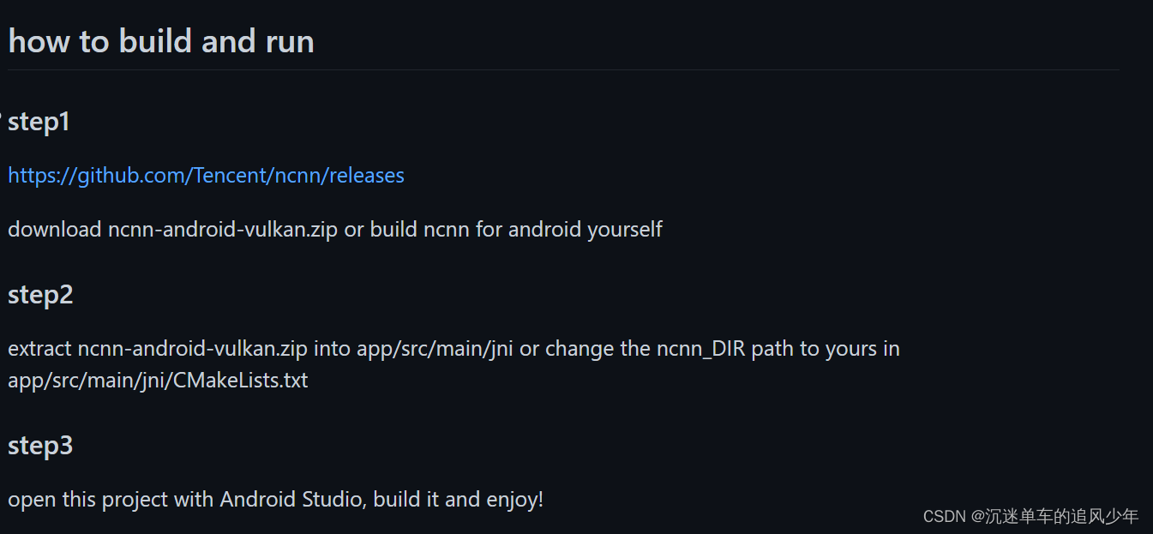Viewport: 1153px width, 534px height.
Task: Click the step2 heading text
Action: pyautogui.click(x=40, y=295)
